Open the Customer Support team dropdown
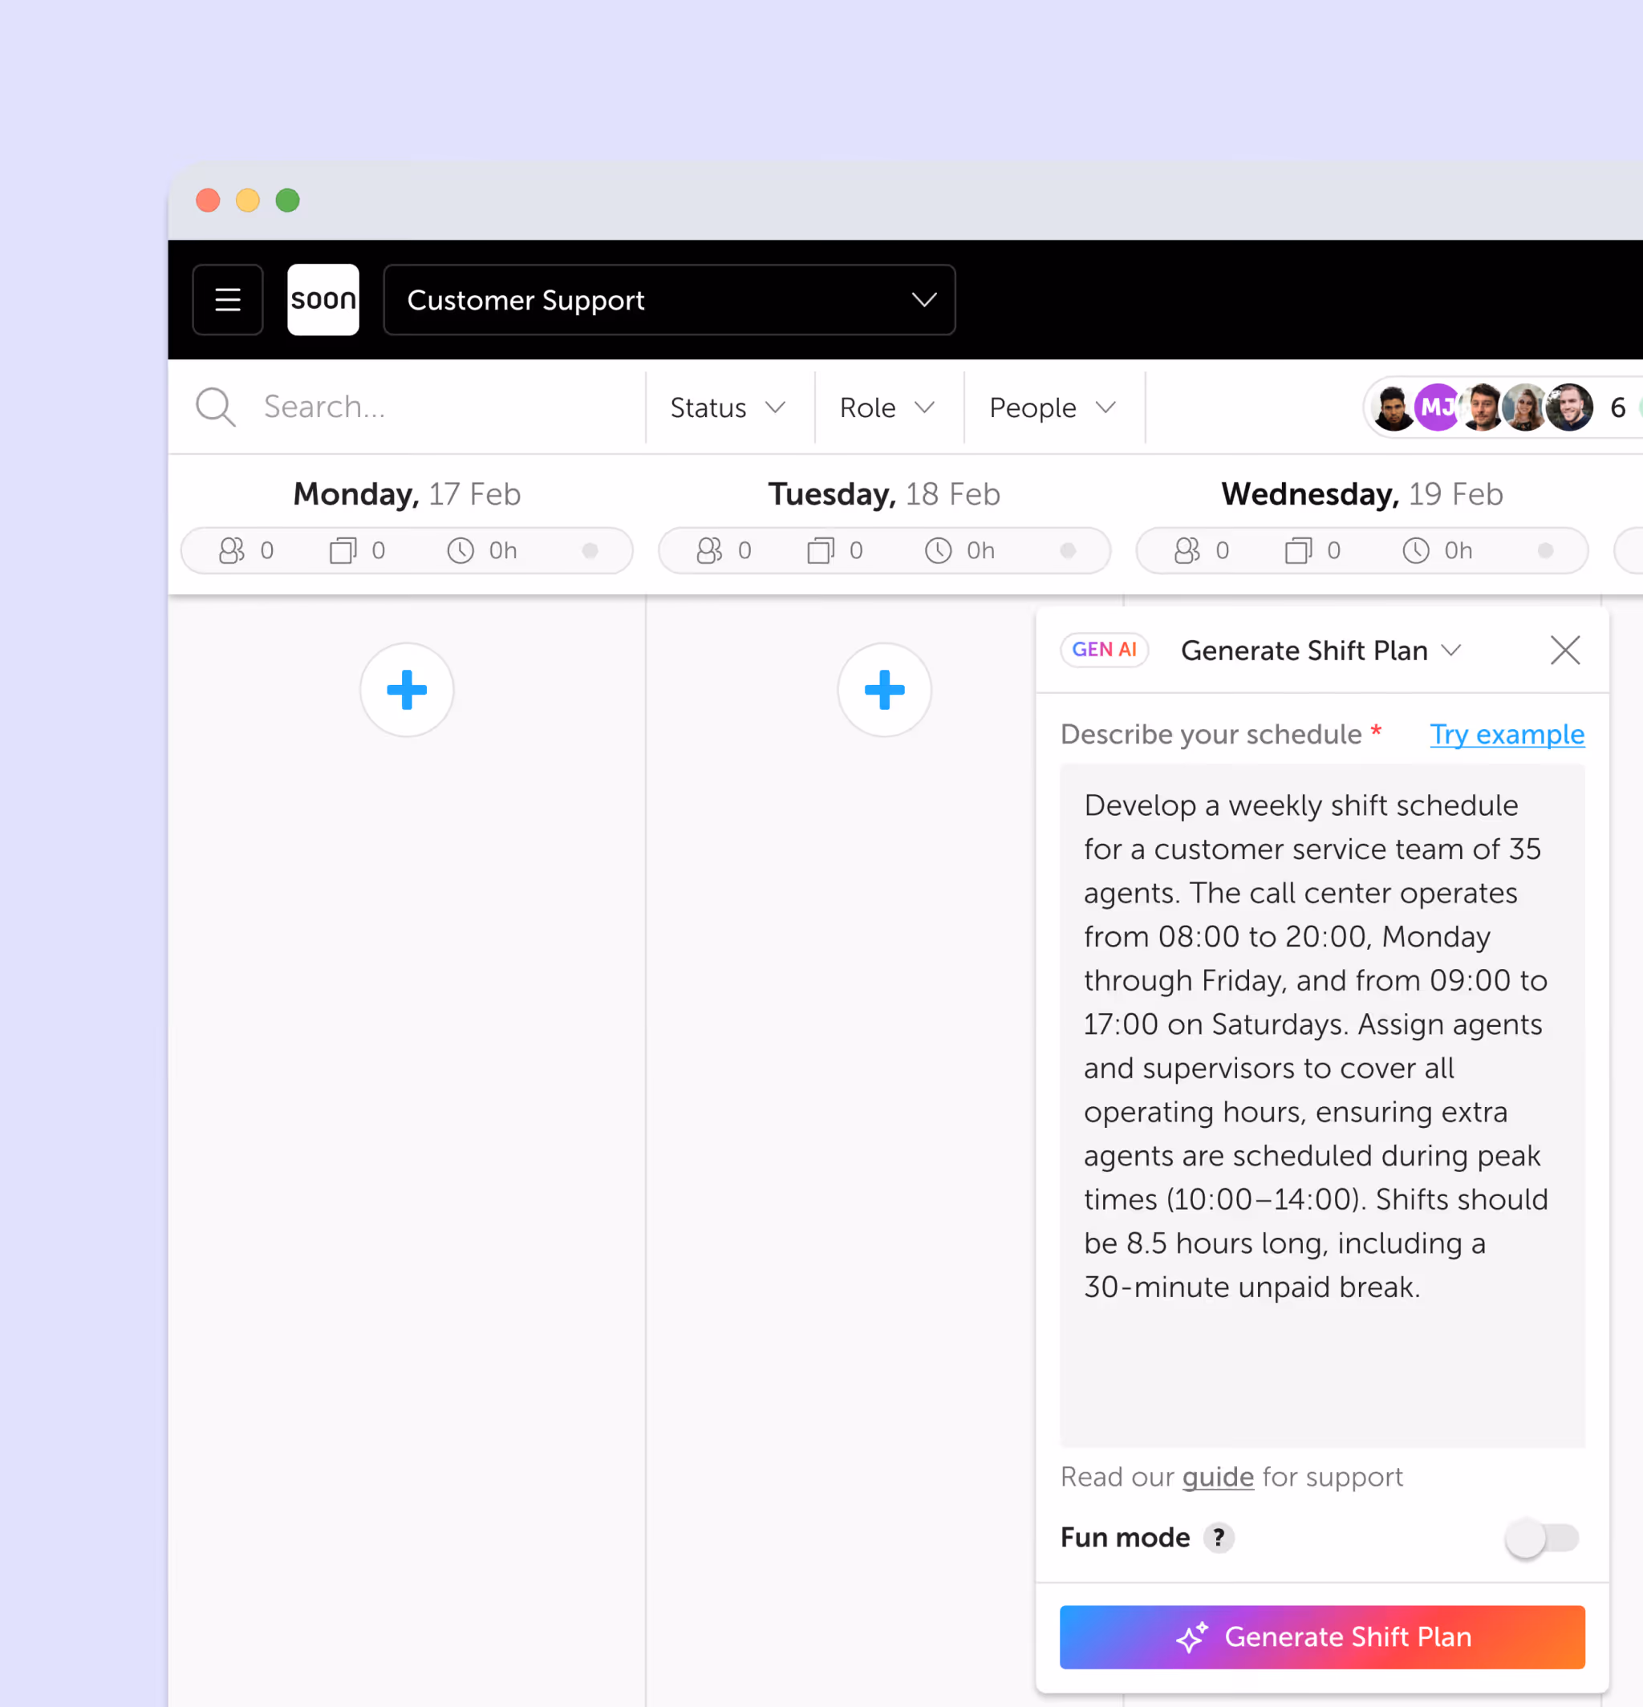The width and height of the screenshot is (1643, 1707). tap(669, 299)
